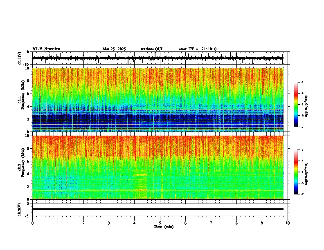Select the date text "Mar.25, 2025"

point(114,49)
